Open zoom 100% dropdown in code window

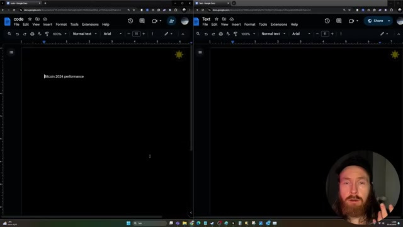coord(59,33)
